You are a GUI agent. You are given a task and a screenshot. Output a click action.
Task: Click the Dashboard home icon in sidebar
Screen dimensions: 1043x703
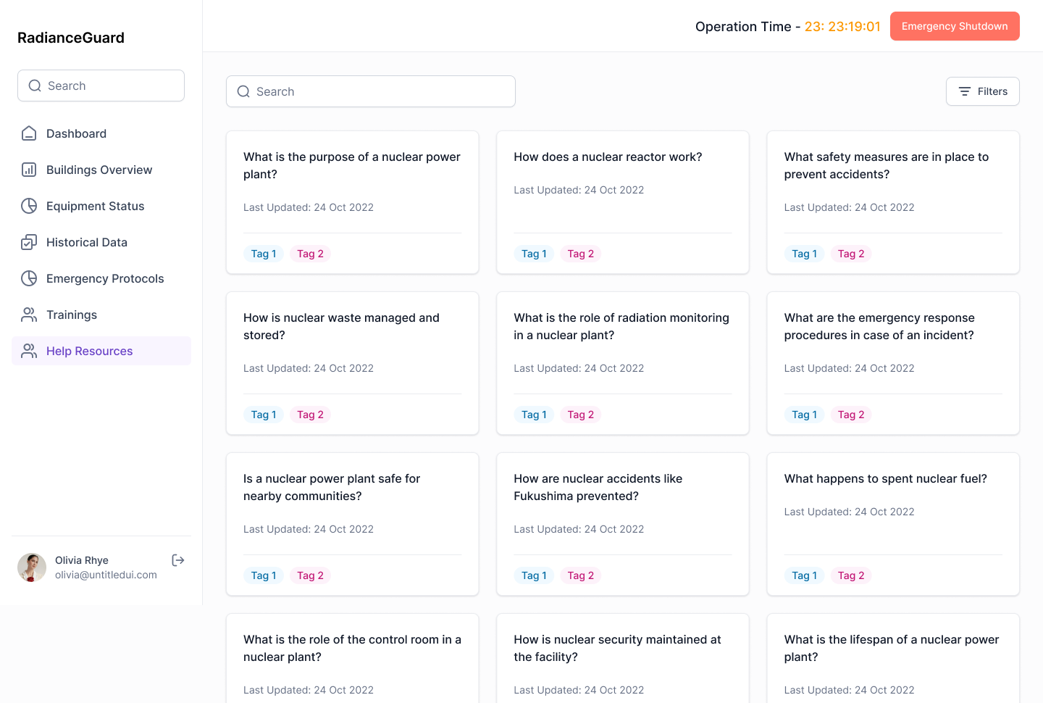[29, 133]
